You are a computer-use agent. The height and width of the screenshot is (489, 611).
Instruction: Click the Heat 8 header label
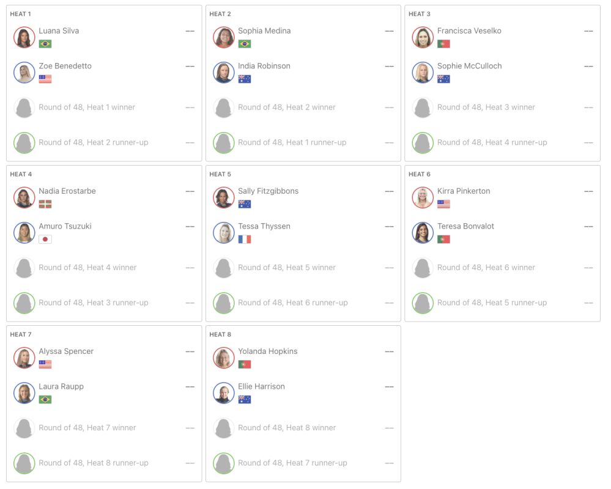point(220,334)
